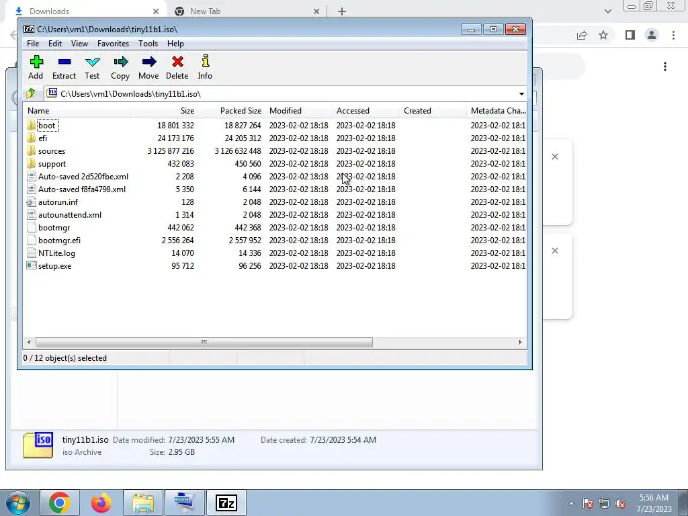Click the Info toolbar icon

point(205,61)
